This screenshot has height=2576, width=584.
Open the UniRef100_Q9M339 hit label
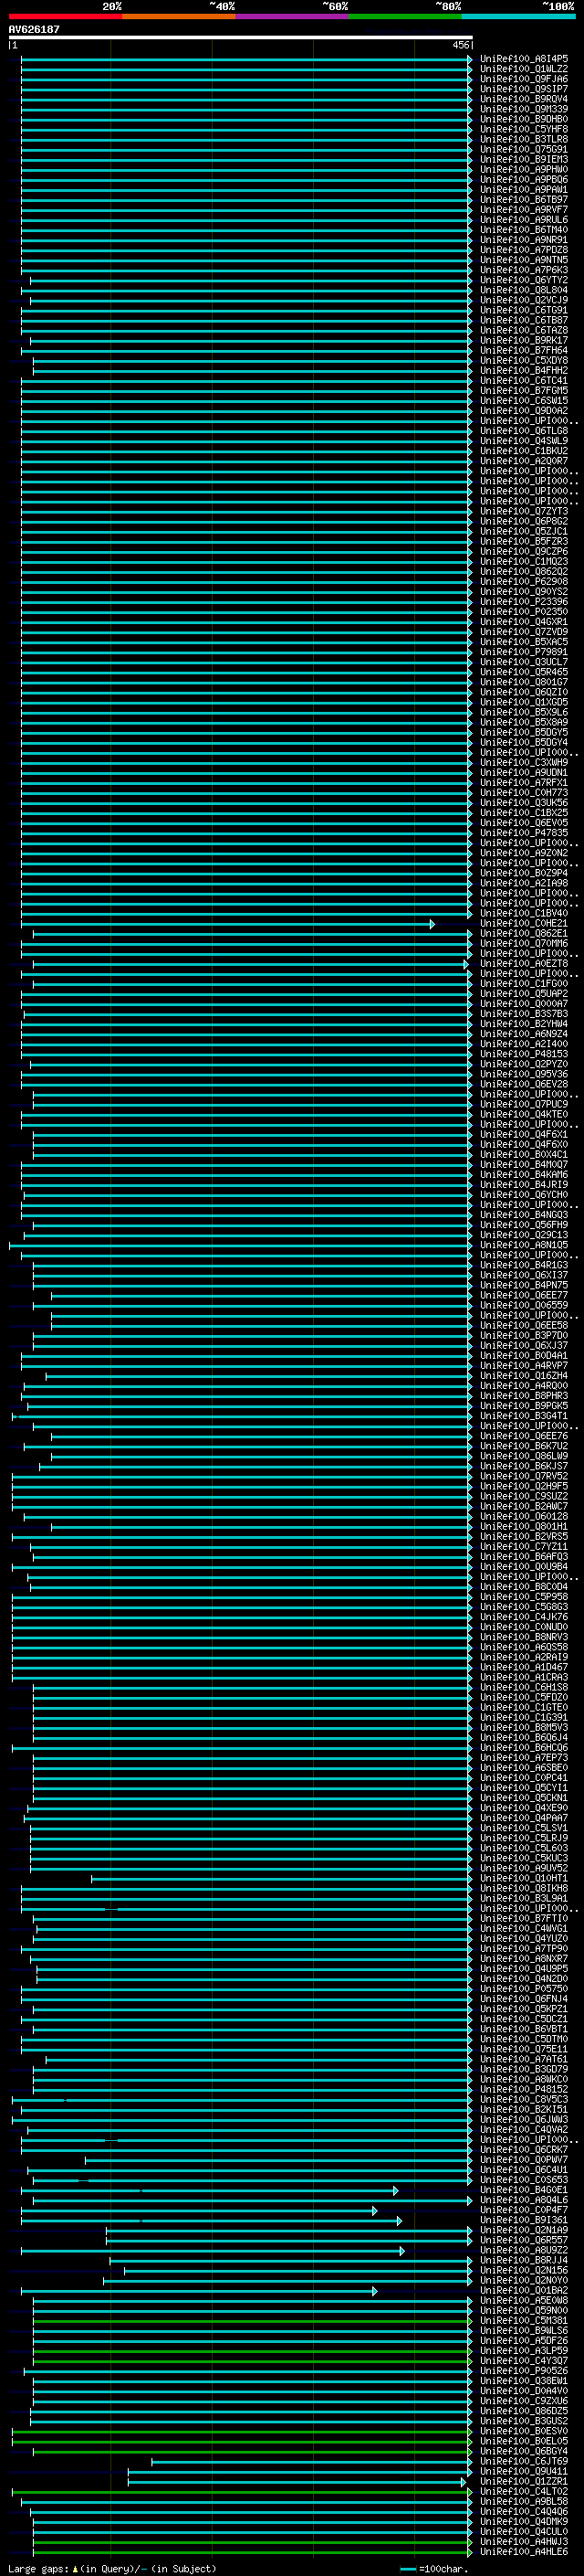point(524,109)
